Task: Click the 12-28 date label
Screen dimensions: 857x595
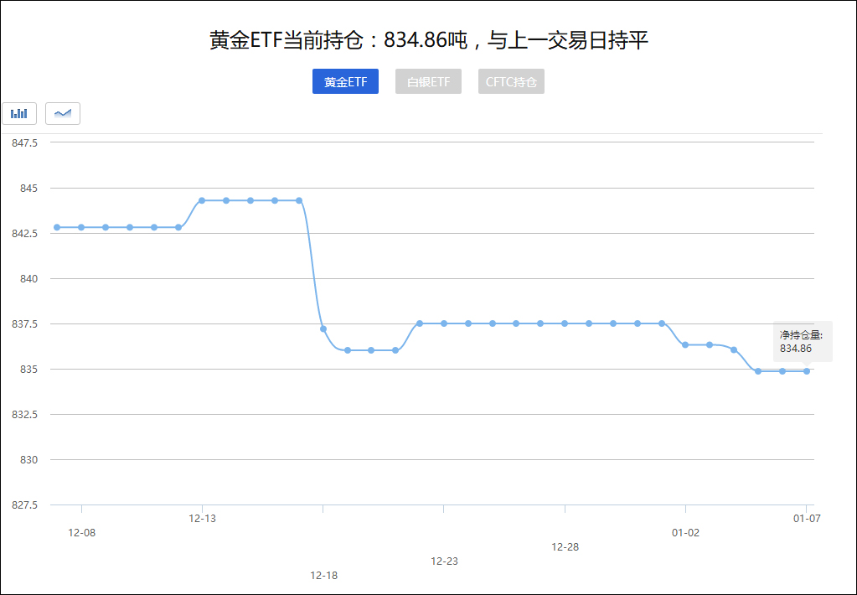Action: coord(565,547)
